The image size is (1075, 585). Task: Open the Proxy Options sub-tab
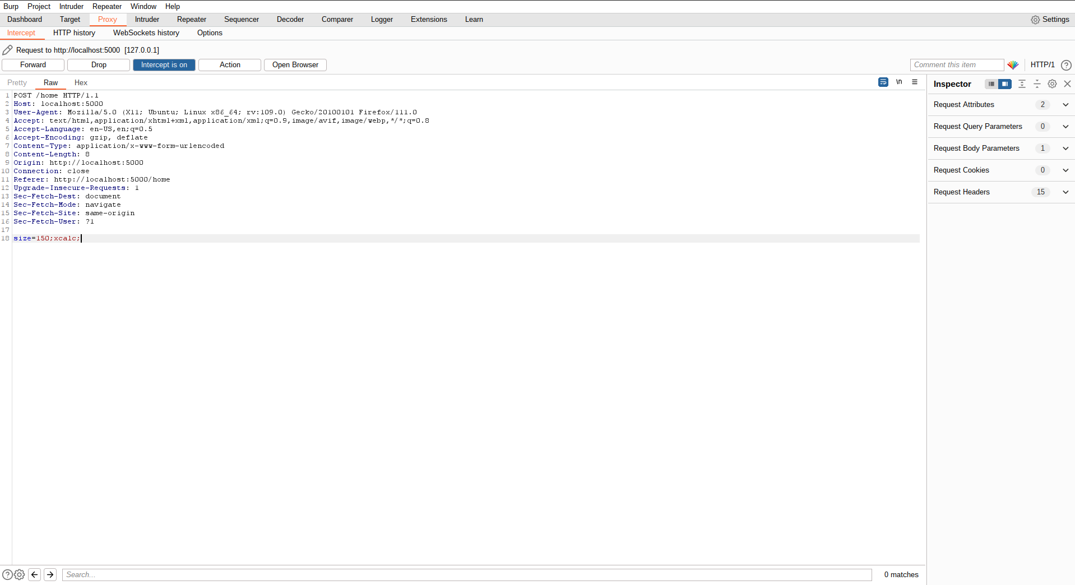click(210, 33)
